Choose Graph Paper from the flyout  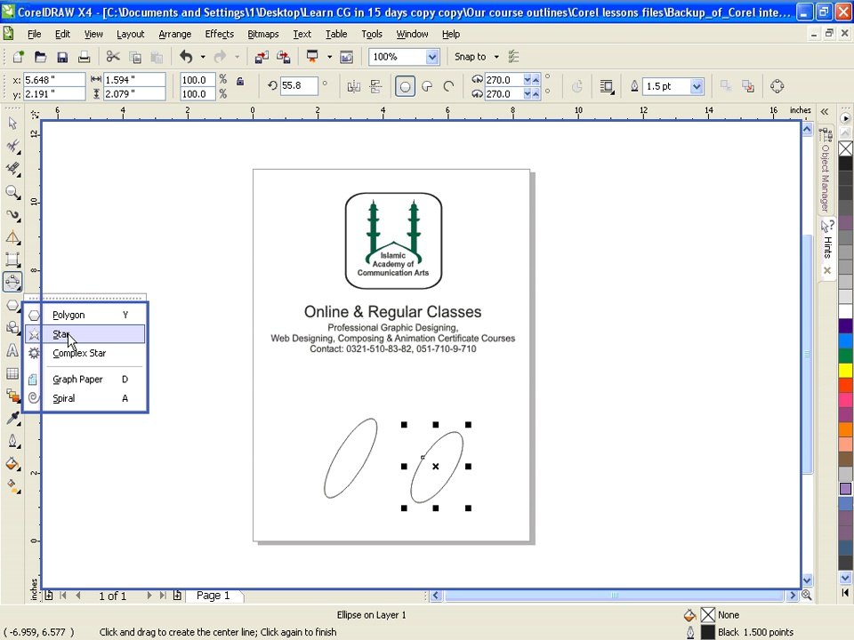pos(85,380)
